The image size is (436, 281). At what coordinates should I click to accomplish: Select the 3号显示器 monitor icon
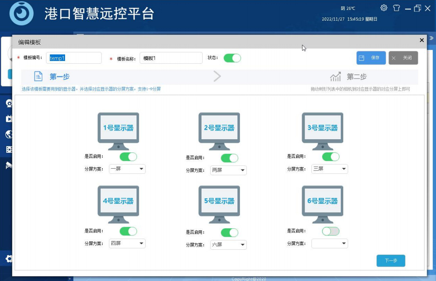(322, 131)
